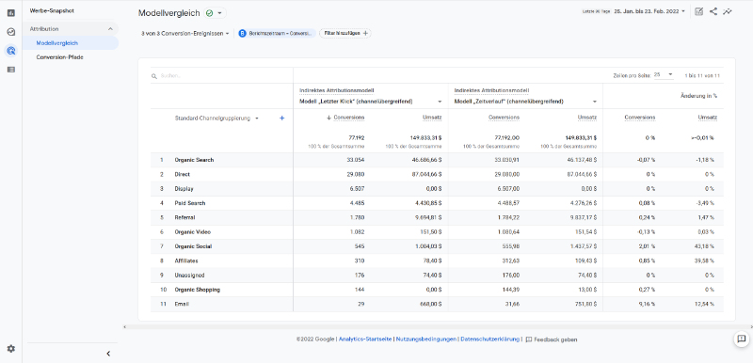Open the Insights sparkline icon
Screen dimensions: 753x363
[728, 11]
